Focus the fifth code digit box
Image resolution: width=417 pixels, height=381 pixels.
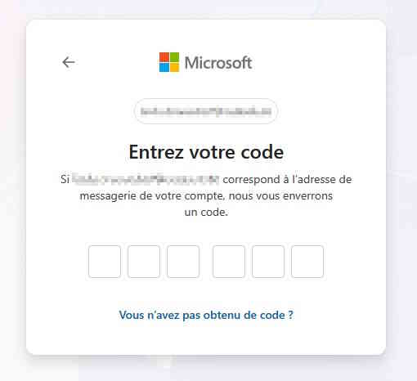point(268,262)
